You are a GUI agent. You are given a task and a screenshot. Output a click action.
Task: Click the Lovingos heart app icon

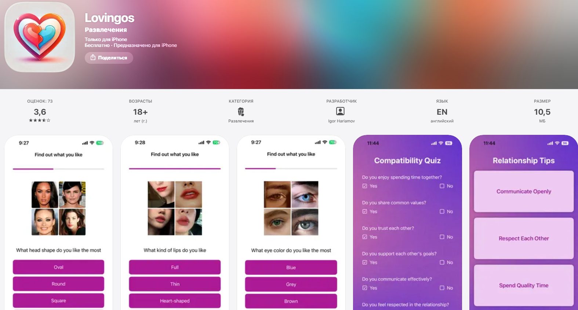(x=40, y=37)
